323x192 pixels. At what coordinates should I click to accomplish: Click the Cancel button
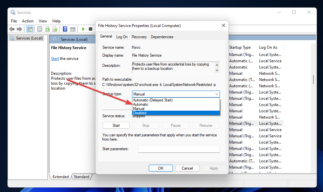(187, 168)
